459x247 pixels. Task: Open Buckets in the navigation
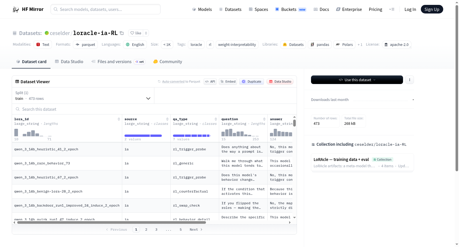tap(291, 9)
